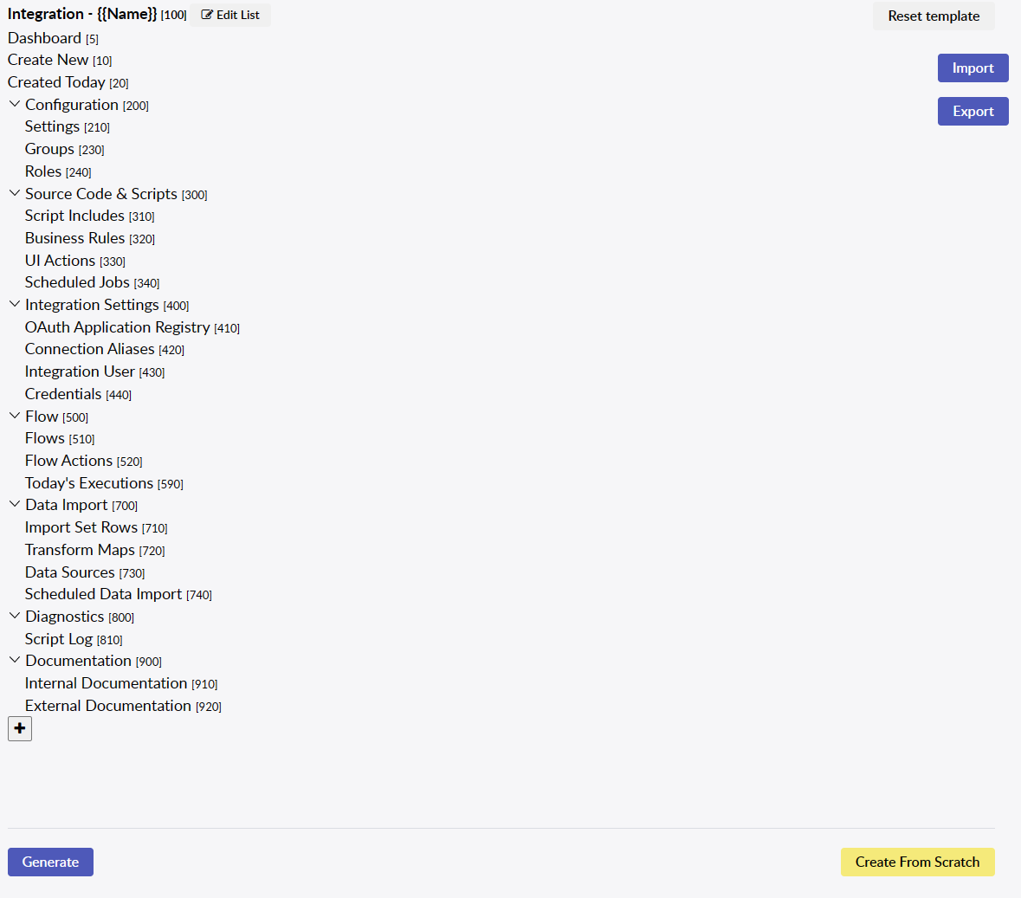The image size is (1021, 898).
Task: Choose Today's Executions item
Action: click(88, 483)
